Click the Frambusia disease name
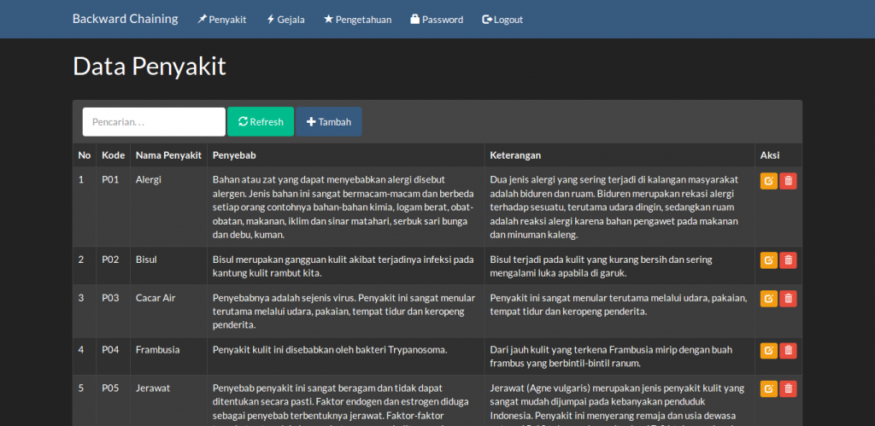Viewport: 875px width, 426px height. point(158,350)
